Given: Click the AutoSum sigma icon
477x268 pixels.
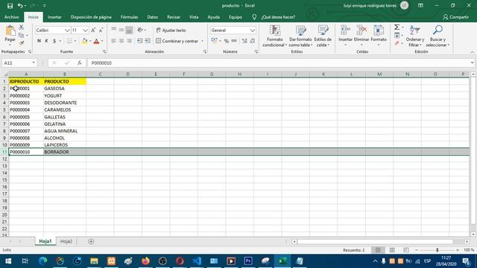Looking at the screenshot, I should pos(397,28).
